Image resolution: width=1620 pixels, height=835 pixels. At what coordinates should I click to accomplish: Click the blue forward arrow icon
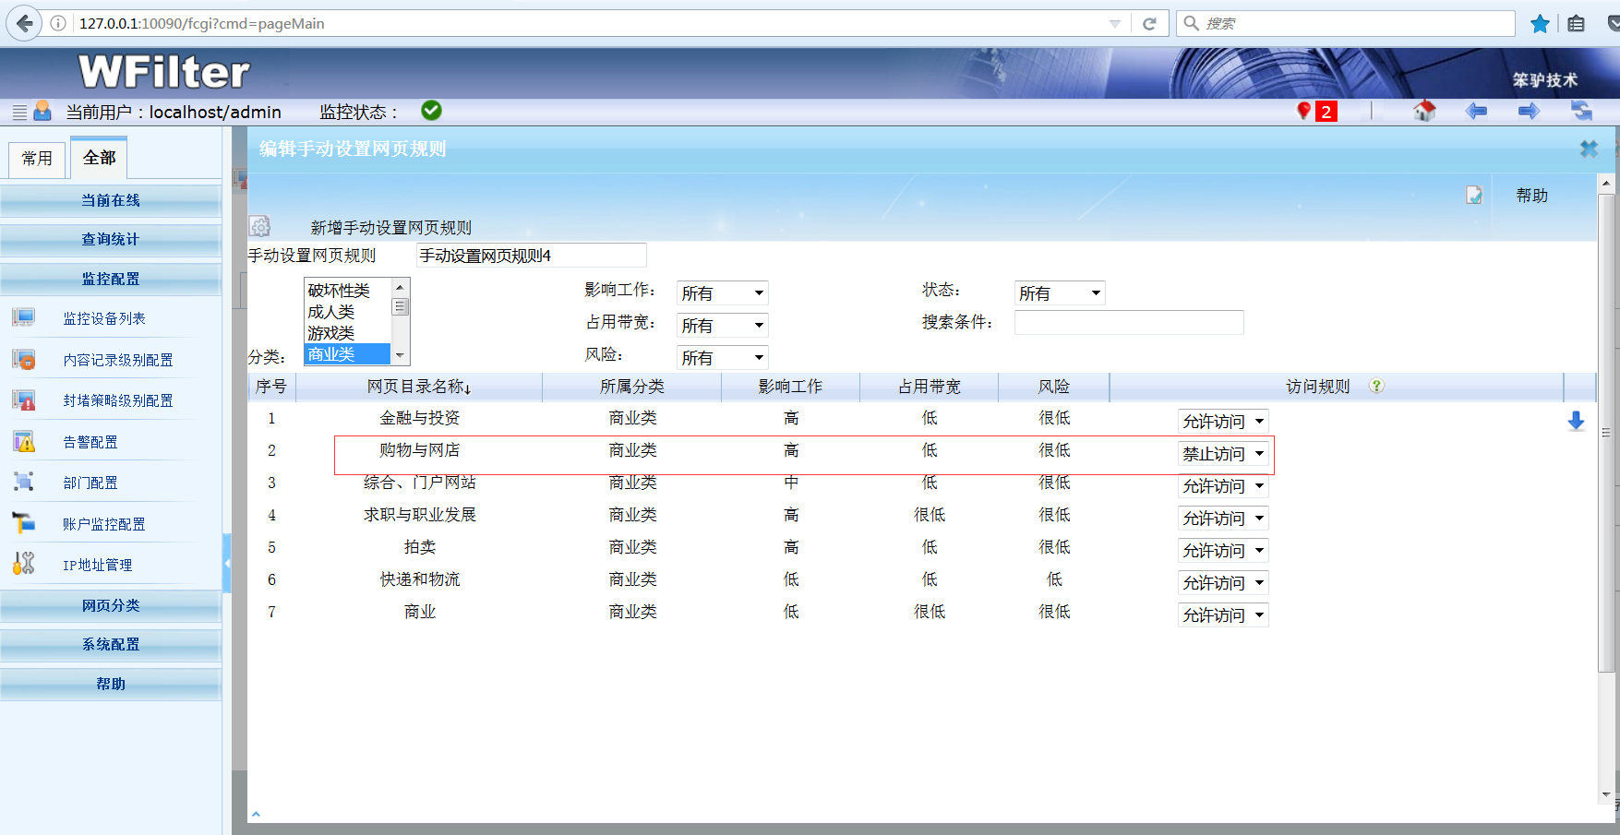[1529, 112]
